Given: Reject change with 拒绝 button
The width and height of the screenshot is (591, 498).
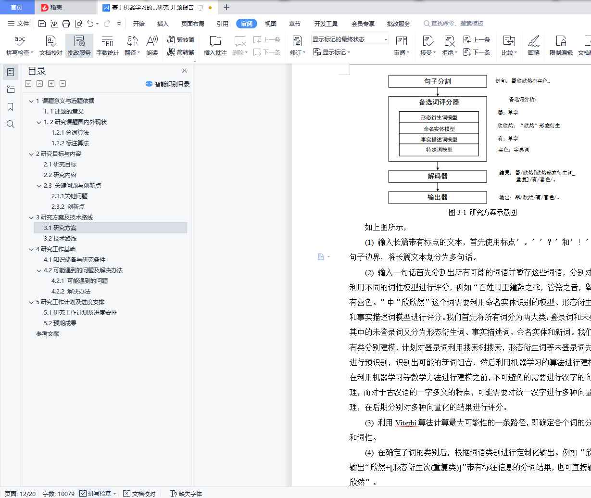Looking at the screenshot, I should (x=450, y=46).
